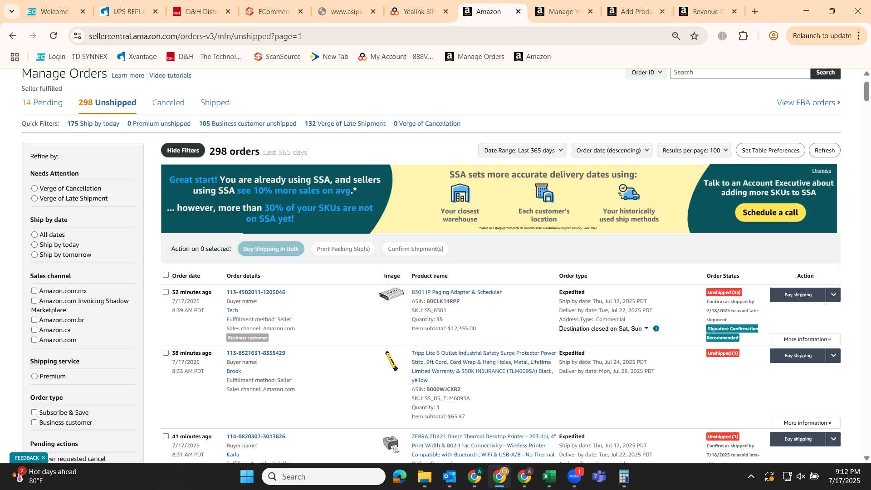Switch to the Yealink SIP browser tab
Screen dimensions: 871x490
(420, 11)
